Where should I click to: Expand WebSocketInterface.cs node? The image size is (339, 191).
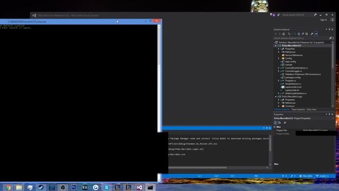click(279, 93)
